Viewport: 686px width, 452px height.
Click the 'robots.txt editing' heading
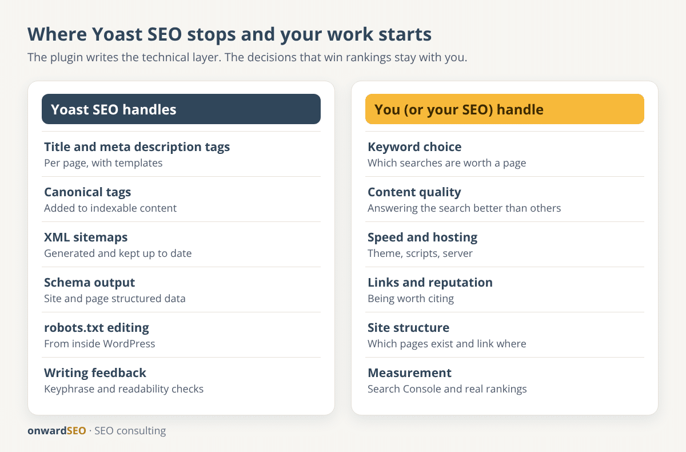97,328
